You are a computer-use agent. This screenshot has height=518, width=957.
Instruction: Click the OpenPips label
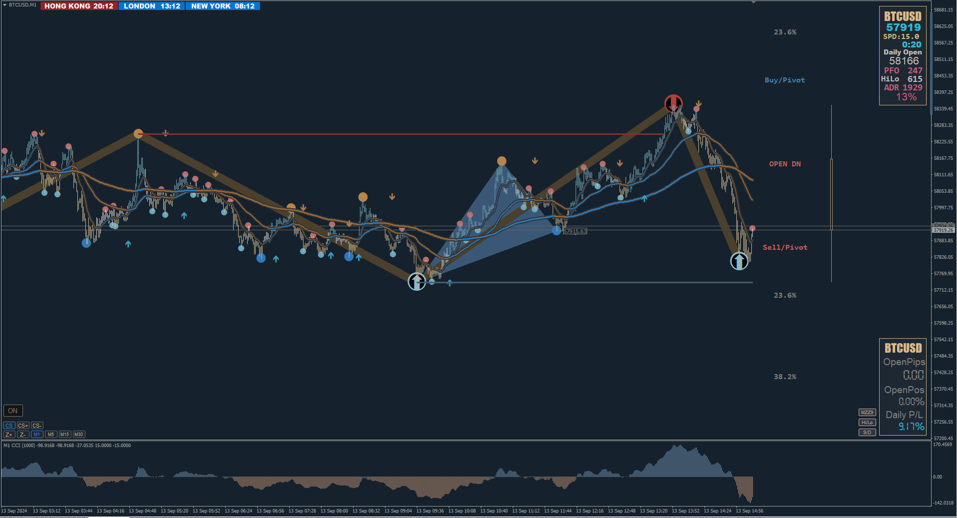[904, 362]
